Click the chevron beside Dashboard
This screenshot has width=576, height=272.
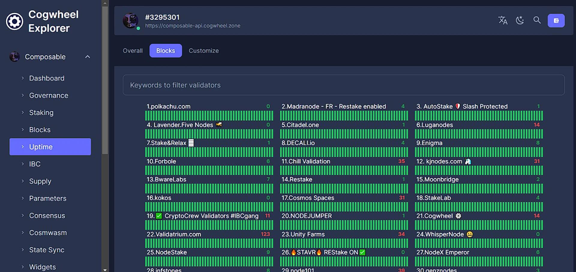coord(22,78)
